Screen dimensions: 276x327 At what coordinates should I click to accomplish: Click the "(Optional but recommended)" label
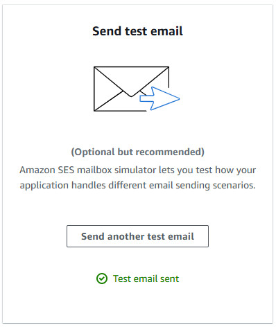[x=137, y=152]
